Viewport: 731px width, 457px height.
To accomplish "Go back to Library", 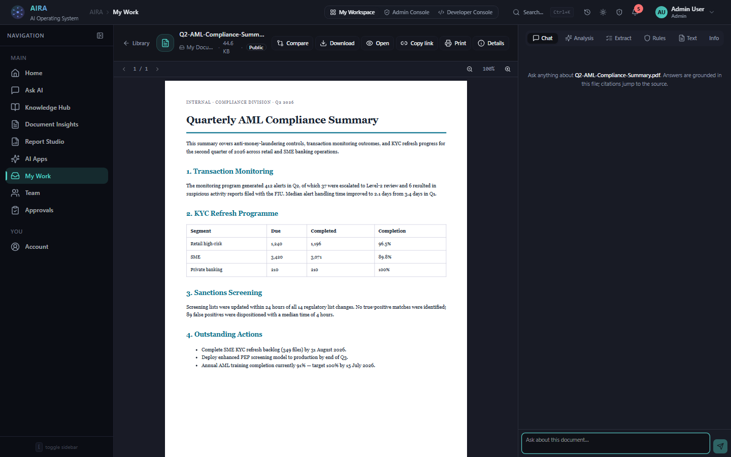I will pos(137,43).
